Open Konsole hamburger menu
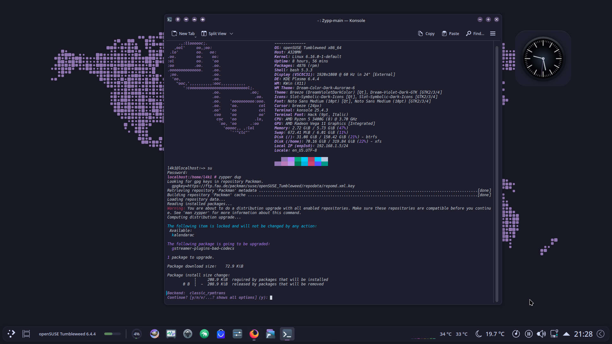 pyautogui.click(x=493, y=33)
